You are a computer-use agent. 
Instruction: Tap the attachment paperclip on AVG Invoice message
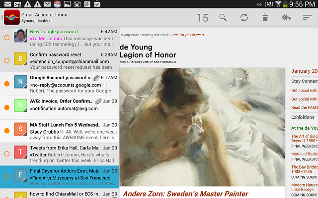98,101
